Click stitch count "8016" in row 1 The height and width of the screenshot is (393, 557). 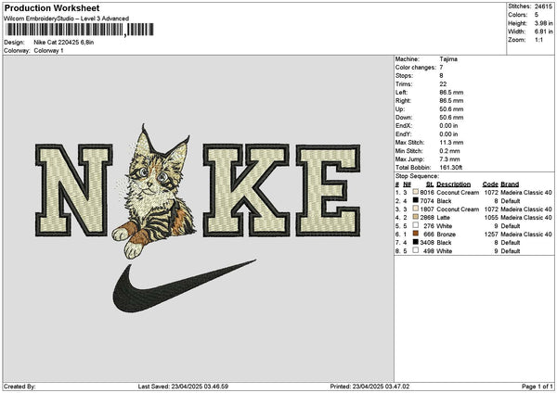coord(427,192)
